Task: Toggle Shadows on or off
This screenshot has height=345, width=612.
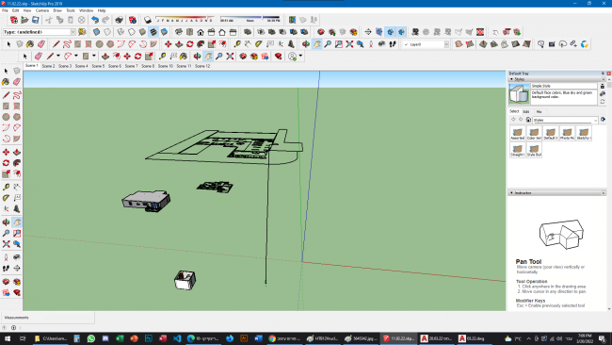Action: [148, 20]
